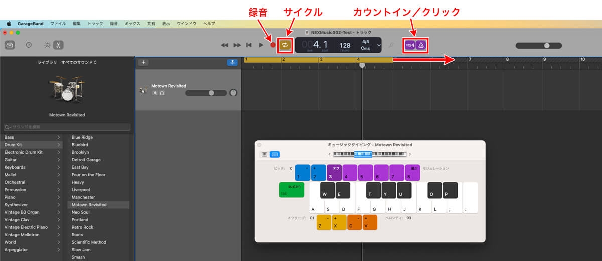Image resolution: width=602 pixels, height=261 pixels.
Task: Adjust Motown Revisited track volume slider
Action: (x=206, y=93)
